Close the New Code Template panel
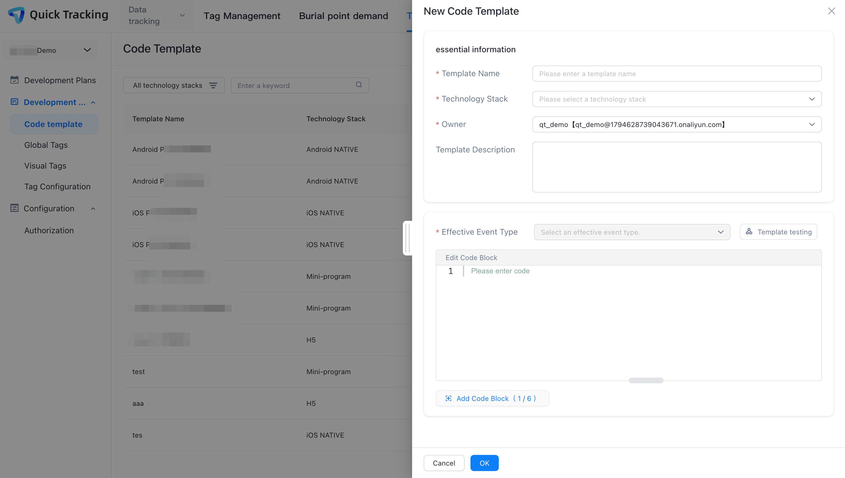 point(831,11)
